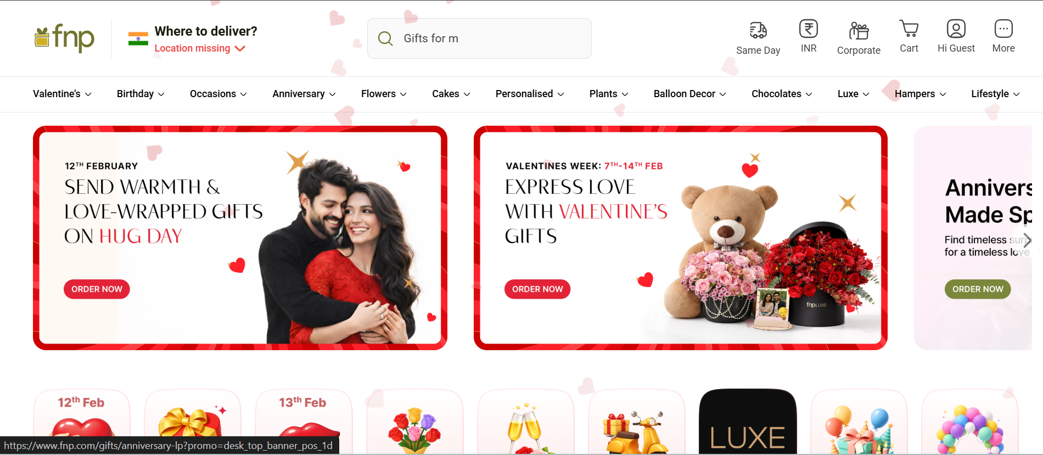Expand the Valentine's menu

pos(62,94)
